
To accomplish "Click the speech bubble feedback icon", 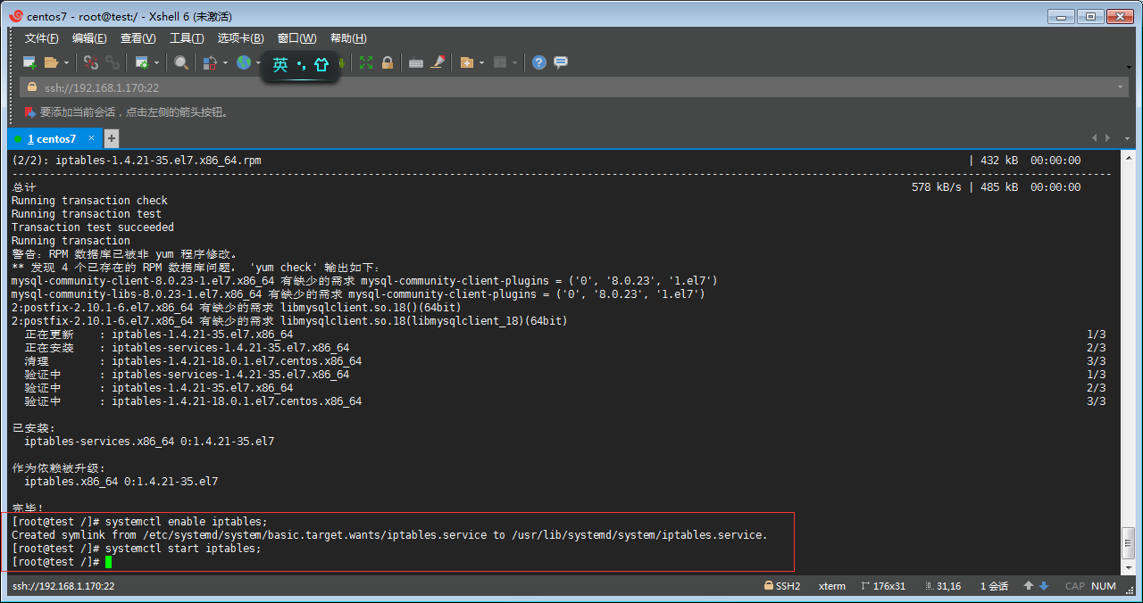I will coord(561,62).
